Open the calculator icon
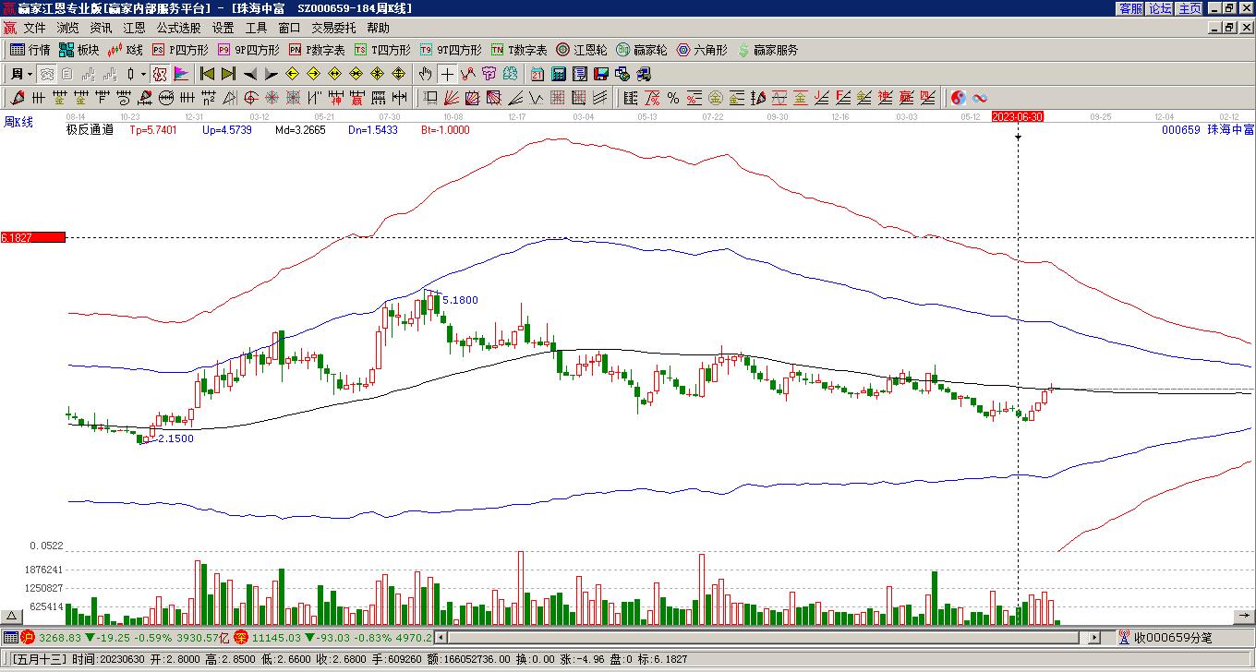The width and height of the screenshot is (1256, 672). [x=559, y=74]
